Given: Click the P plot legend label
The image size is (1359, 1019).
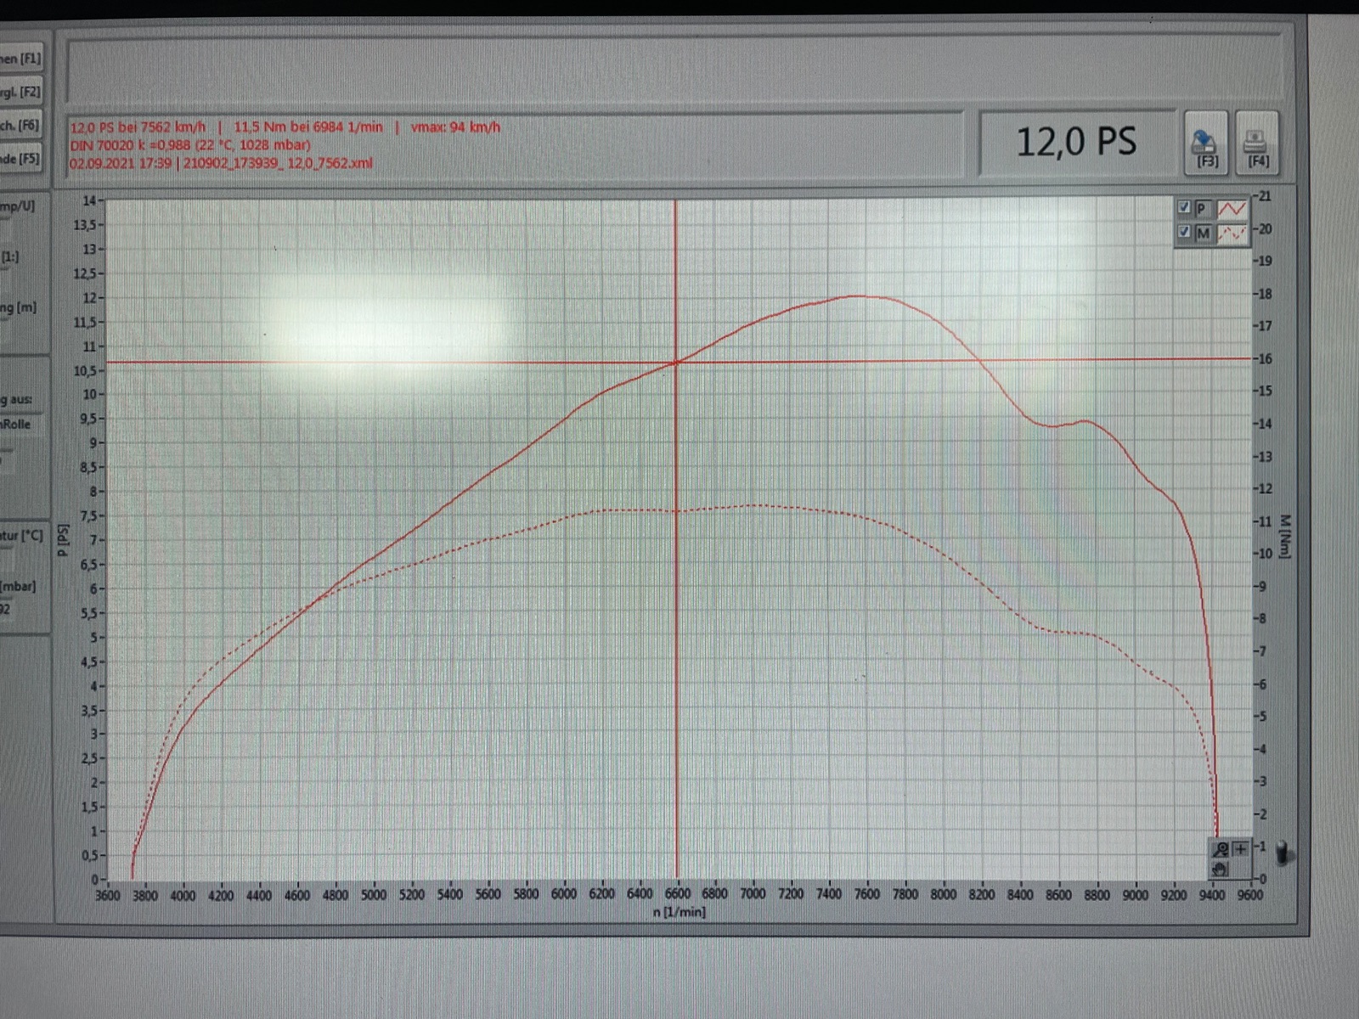Looking at the screenshot, I should coord(1203,209).
